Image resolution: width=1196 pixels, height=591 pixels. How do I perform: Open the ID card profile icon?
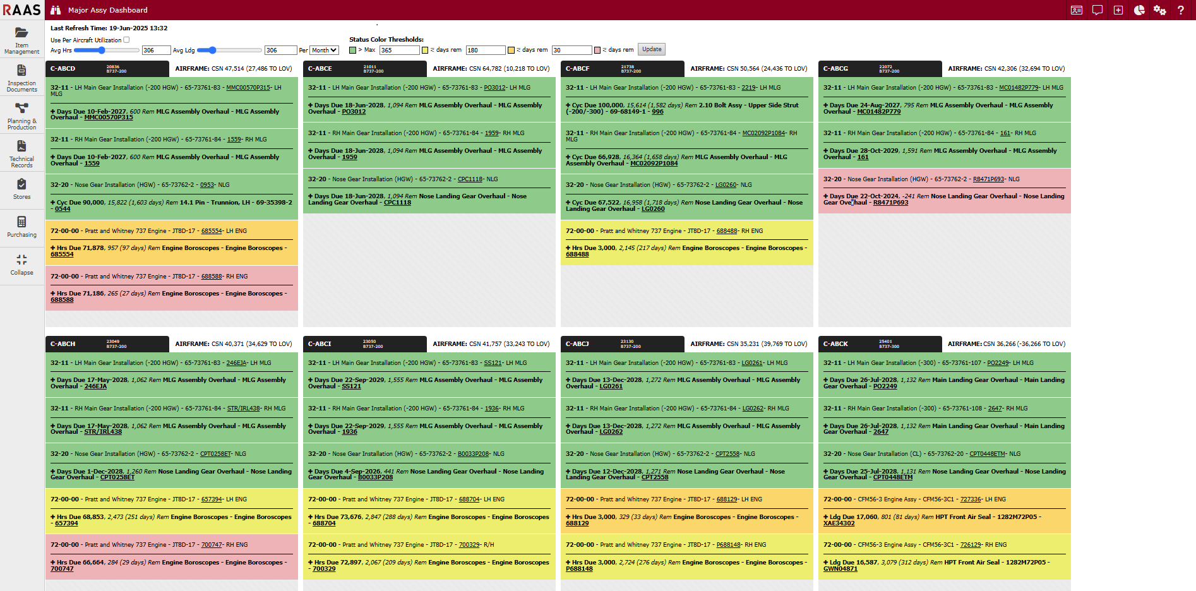point(1077,10)
